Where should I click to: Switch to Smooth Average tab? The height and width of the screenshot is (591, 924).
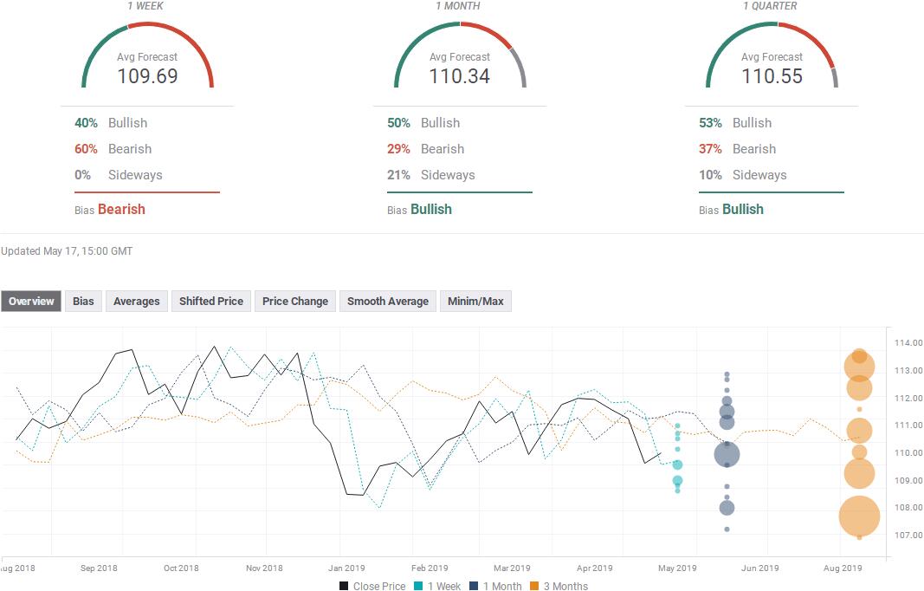pos(387,302)
